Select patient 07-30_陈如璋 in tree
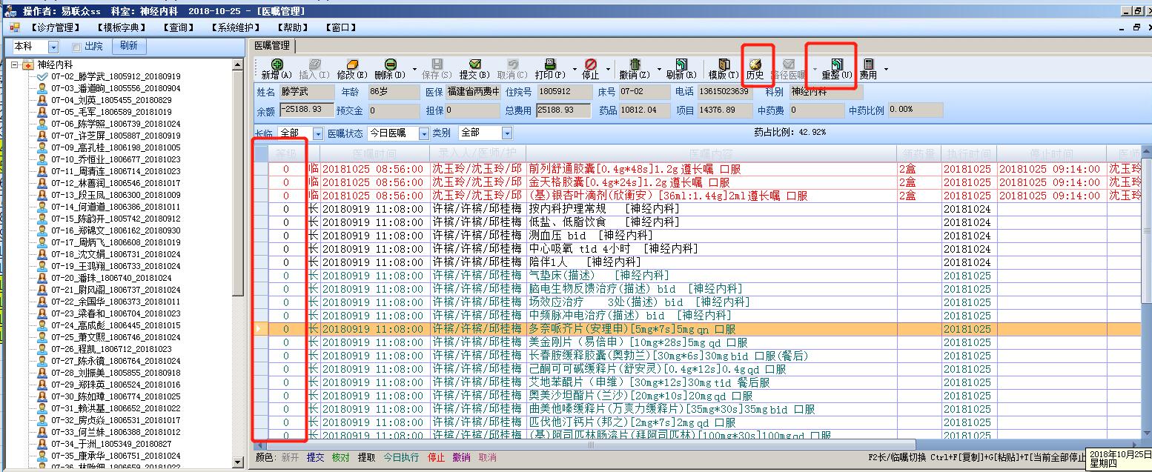The image size is (1152, 472). tap(116, 396)
